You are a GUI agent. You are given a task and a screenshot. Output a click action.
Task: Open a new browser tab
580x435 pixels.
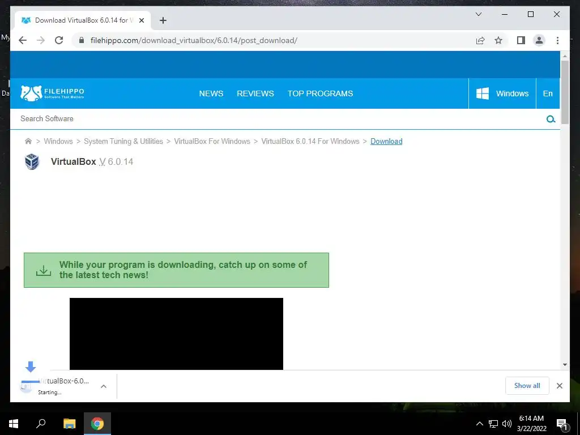tap(163, 20)
